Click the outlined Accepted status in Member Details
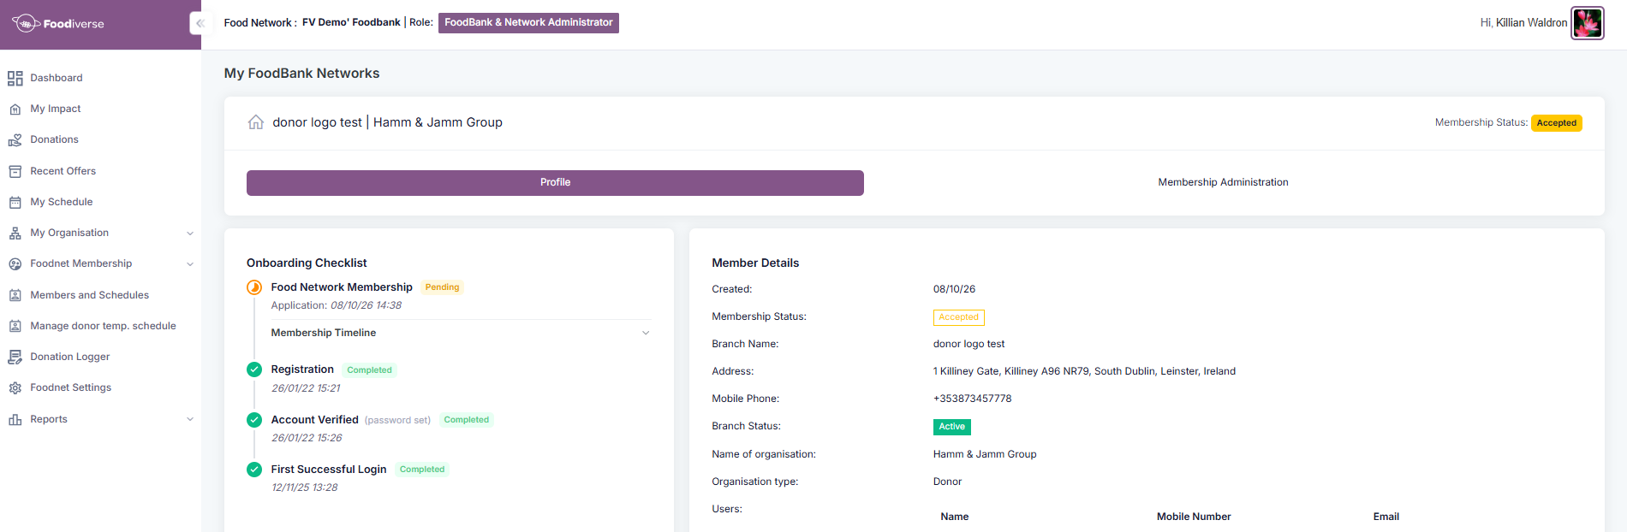Screen dimensions: 1627x532 coord(958,317)
